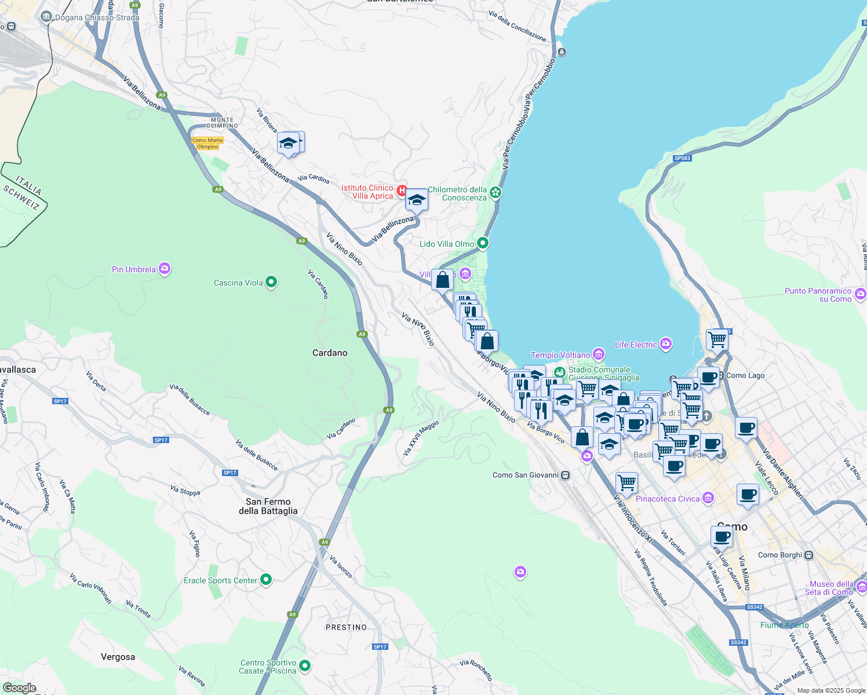This screenshot has height=695, width=867.
Task: Click the Via Regina Teodolinda street label
Action: [x=651, y=577]
